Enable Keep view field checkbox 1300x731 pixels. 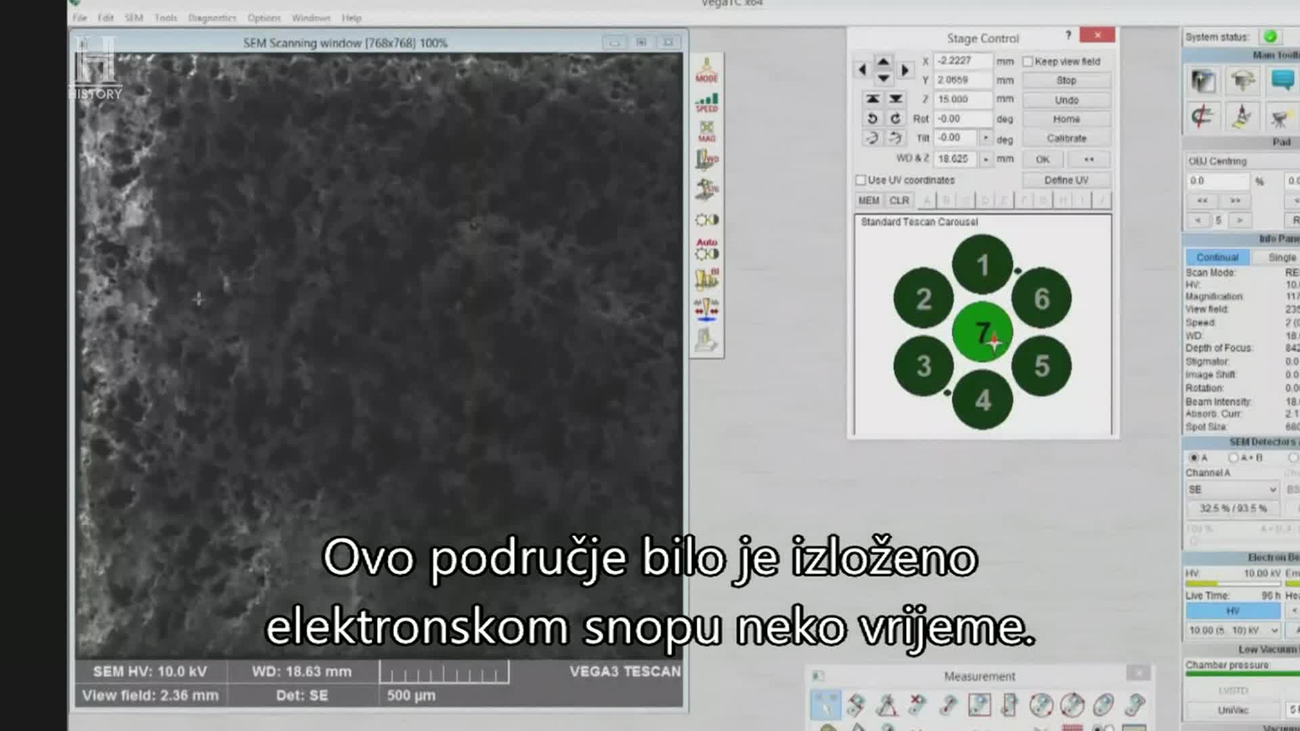click(1028, 62)
